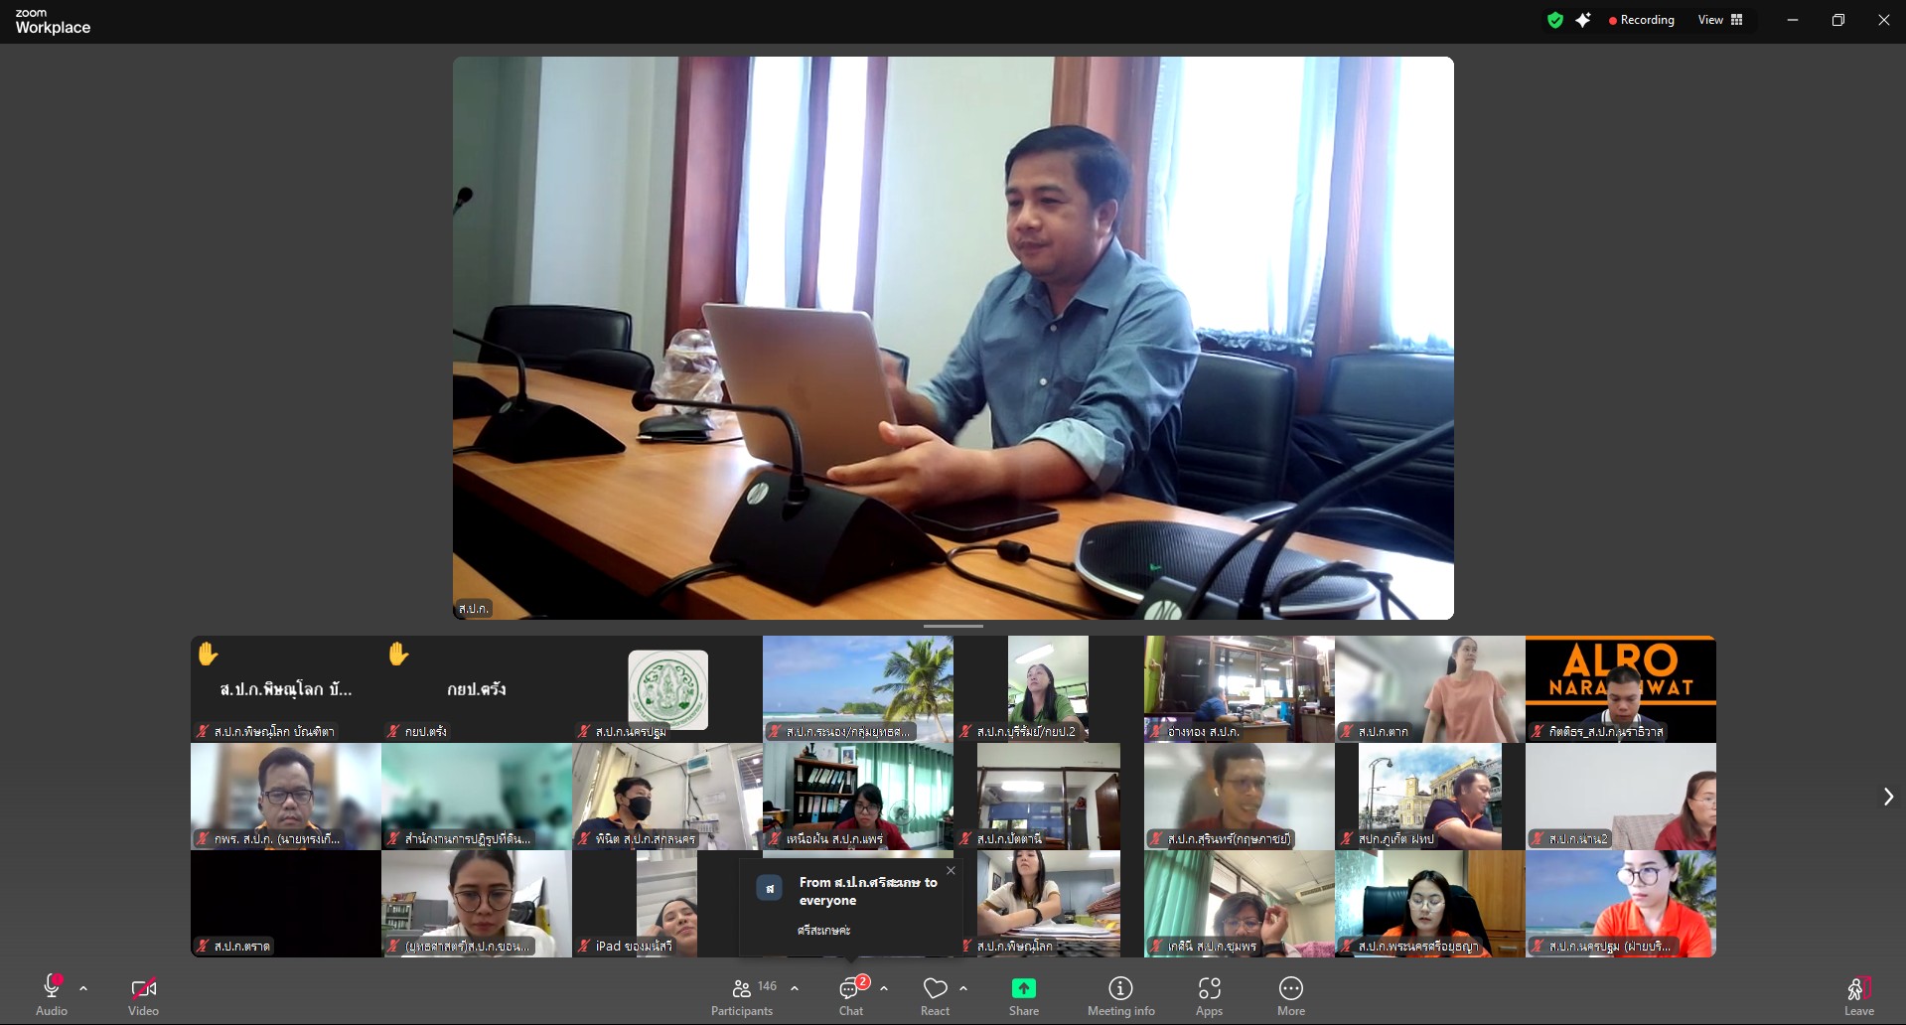Expand the React options arrow
This screenshot has height=1025, width=1906.
point(963,988)
